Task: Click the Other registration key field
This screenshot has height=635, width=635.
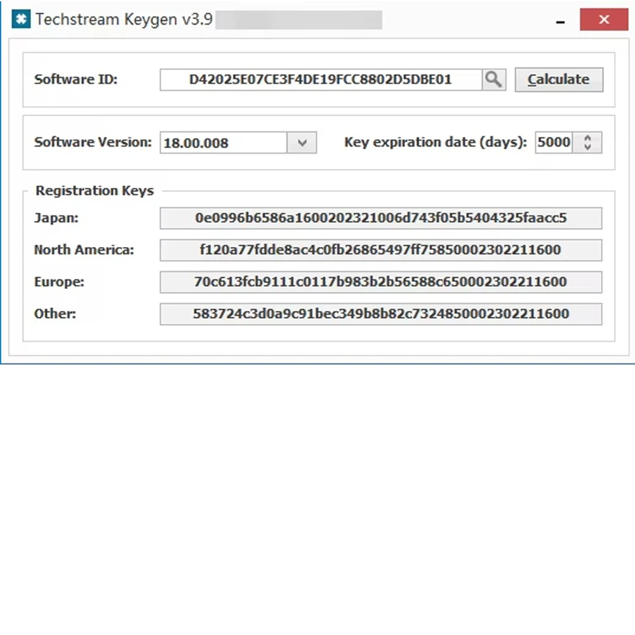Action: (380, 314)
